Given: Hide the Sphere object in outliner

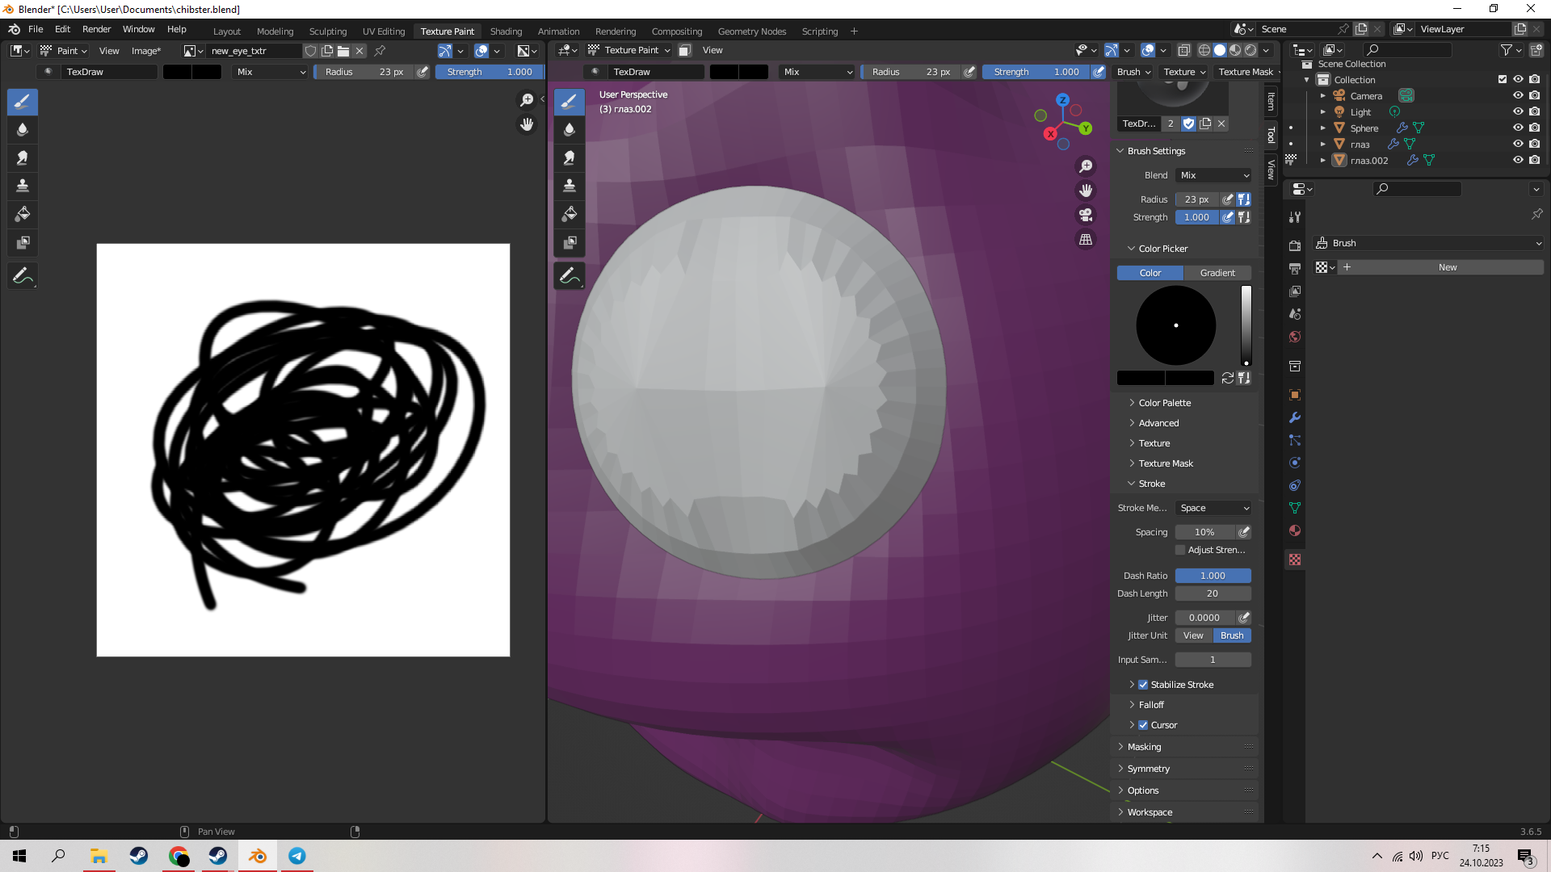Looking at the screenshot, I should pyautogui.click(x=1518, y=128).
